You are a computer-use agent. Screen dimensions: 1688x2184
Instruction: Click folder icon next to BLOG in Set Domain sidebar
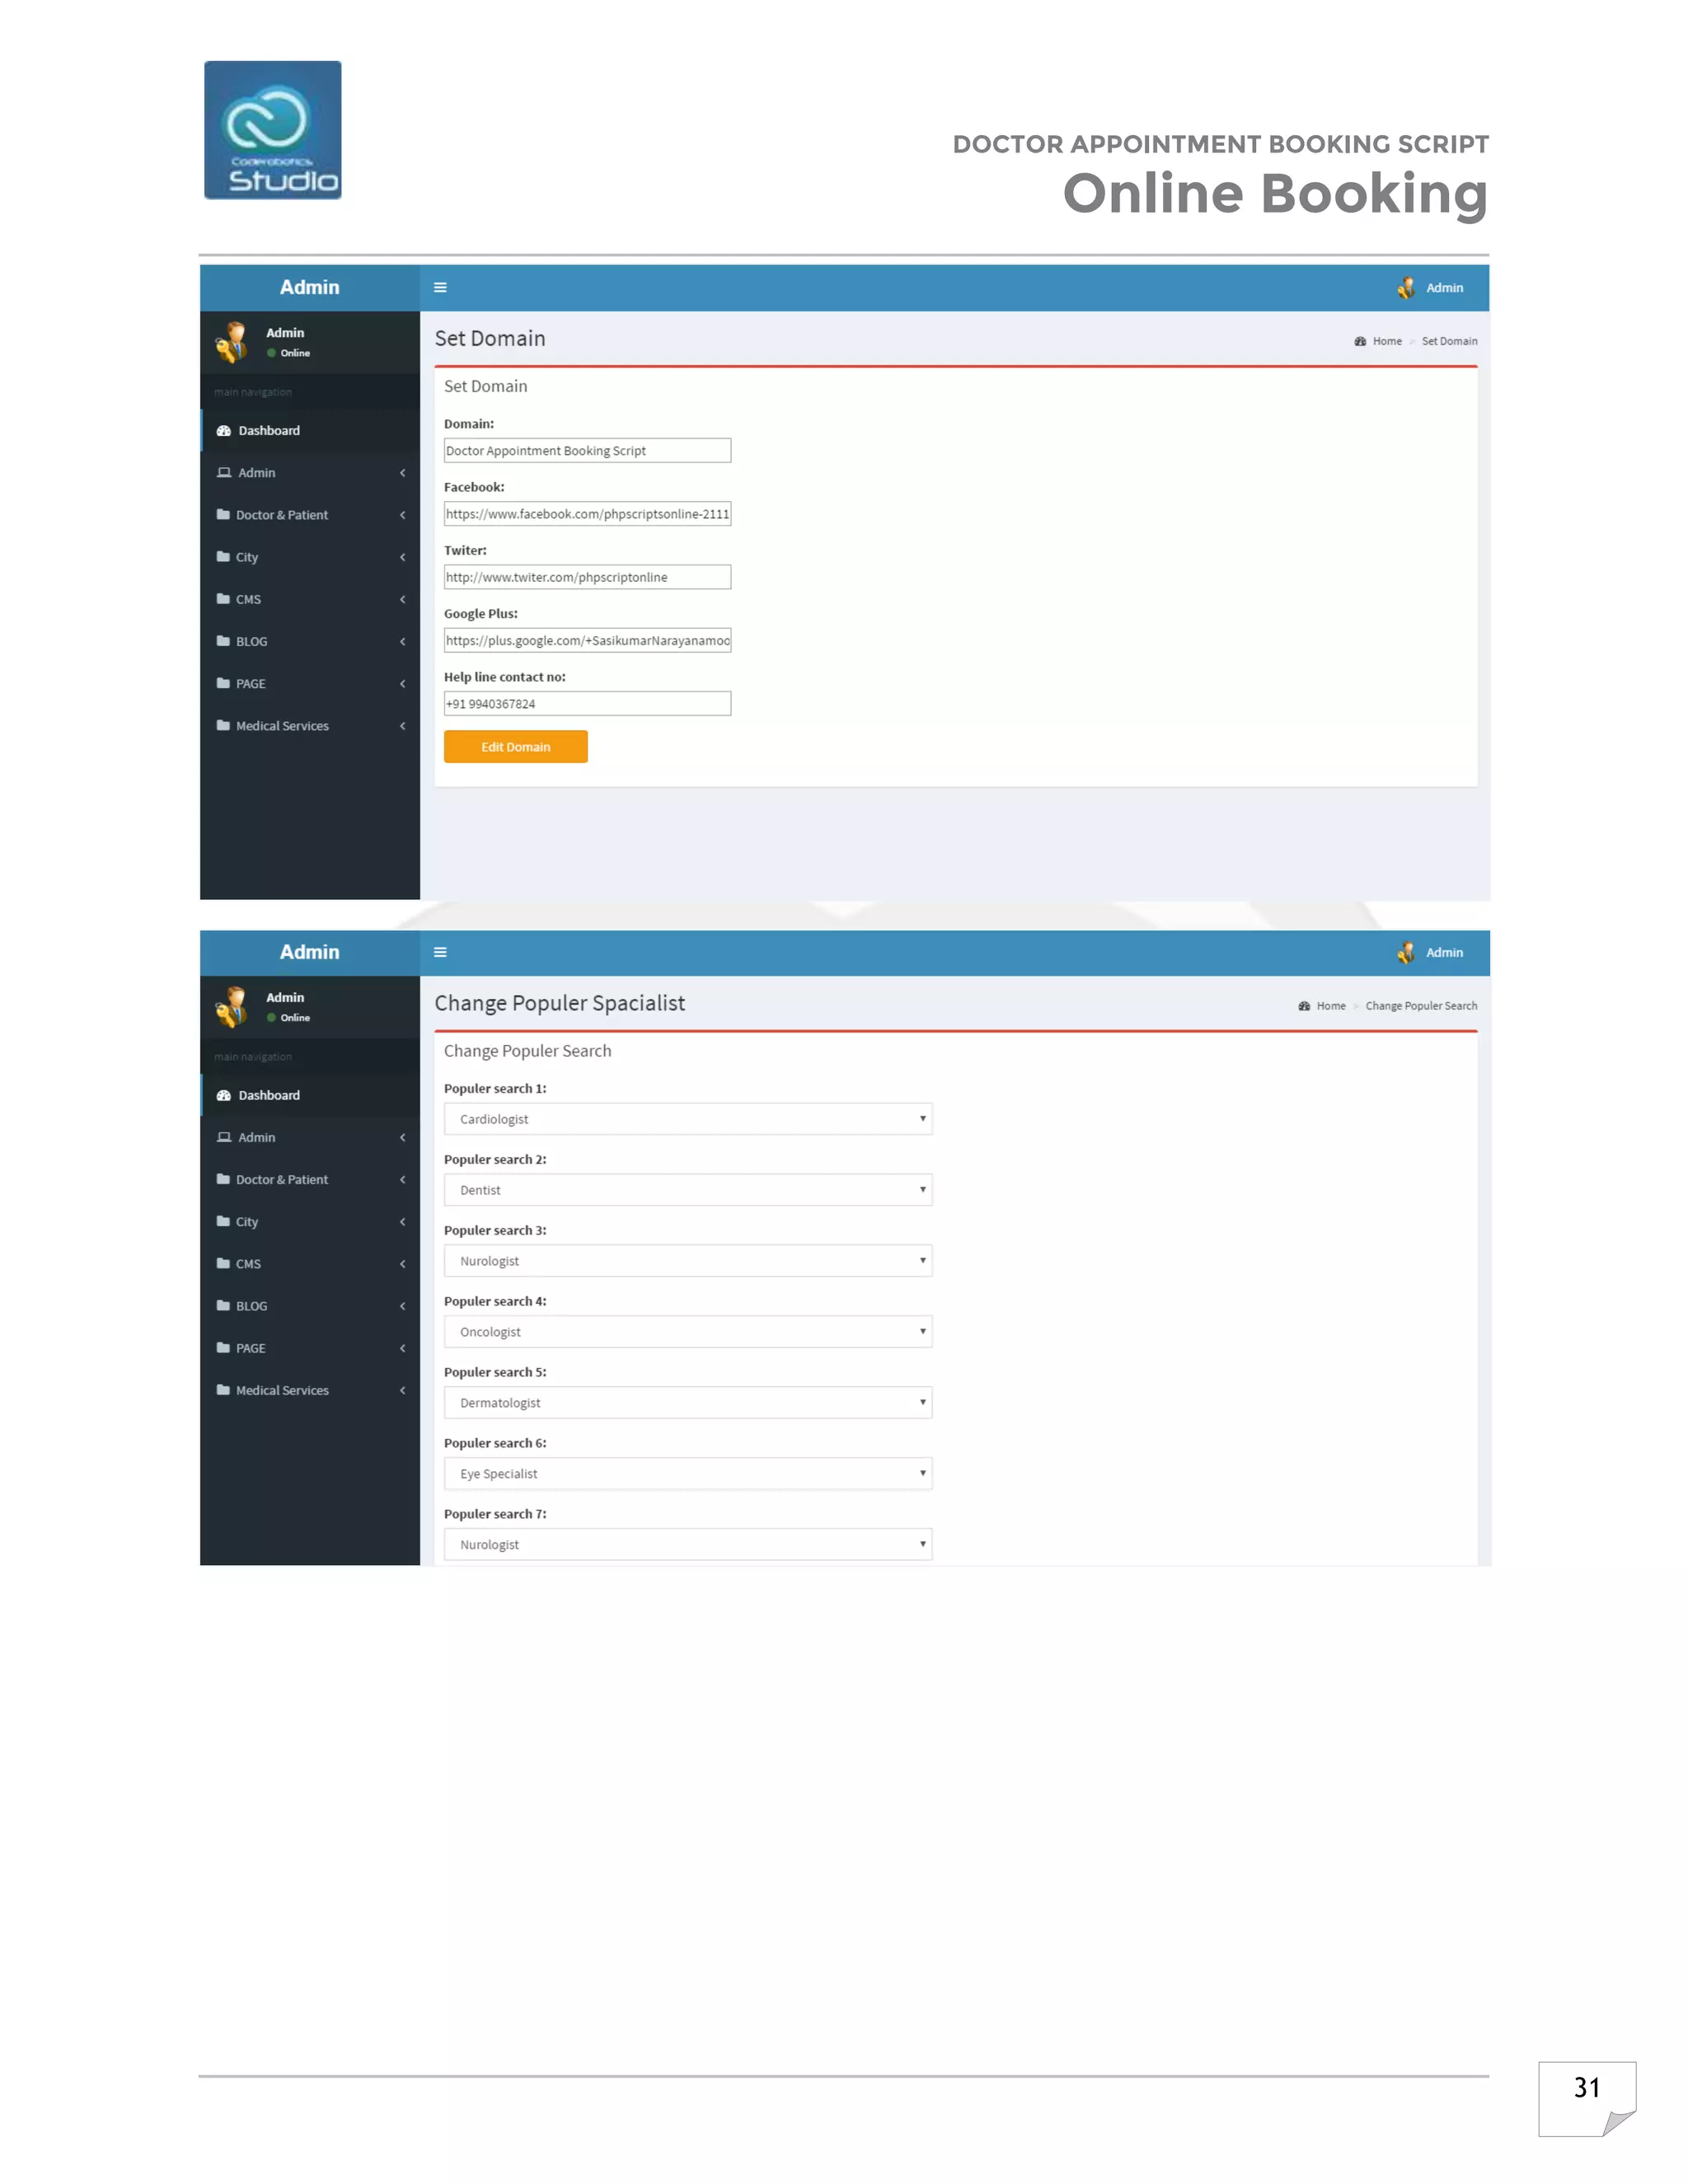point(223,641)
